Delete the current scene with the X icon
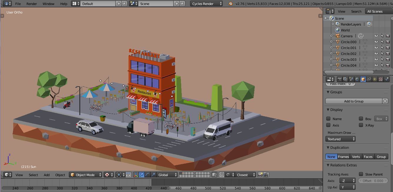The height and width of the screenshot is (192, 393). click(x=182, y=4)
